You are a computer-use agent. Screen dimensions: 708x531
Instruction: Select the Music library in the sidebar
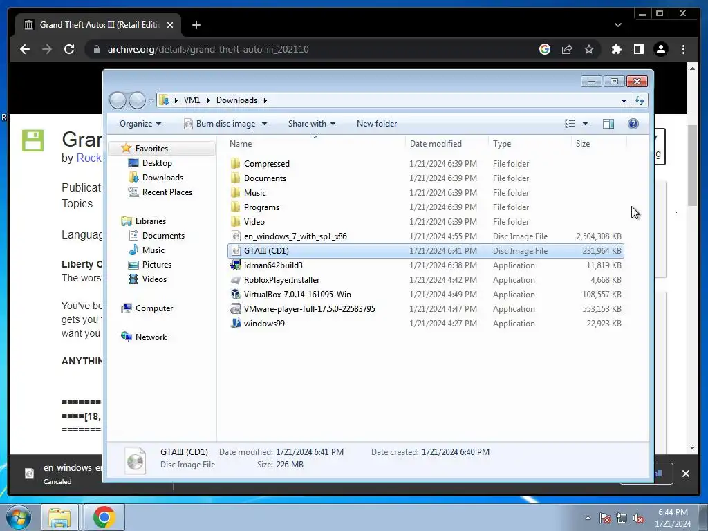[x=153, y=250]
